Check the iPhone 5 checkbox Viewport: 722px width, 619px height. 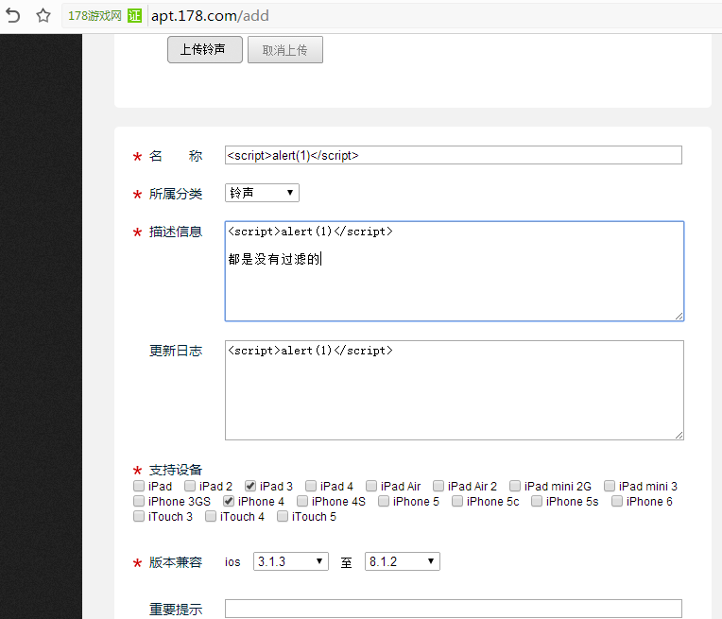[384, 501]
